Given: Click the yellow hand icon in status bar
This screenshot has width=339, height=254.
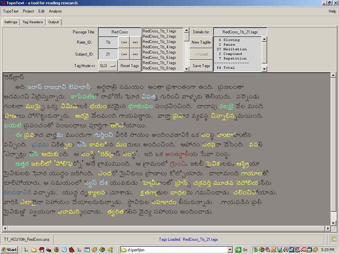Looking at the screenshot, I should [x=334, y=239].
